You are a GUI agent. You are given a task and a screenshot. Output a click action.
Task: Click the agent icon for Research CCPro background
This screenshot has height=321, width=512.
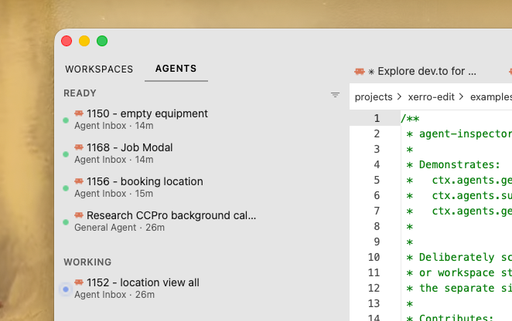pos(79,215)
